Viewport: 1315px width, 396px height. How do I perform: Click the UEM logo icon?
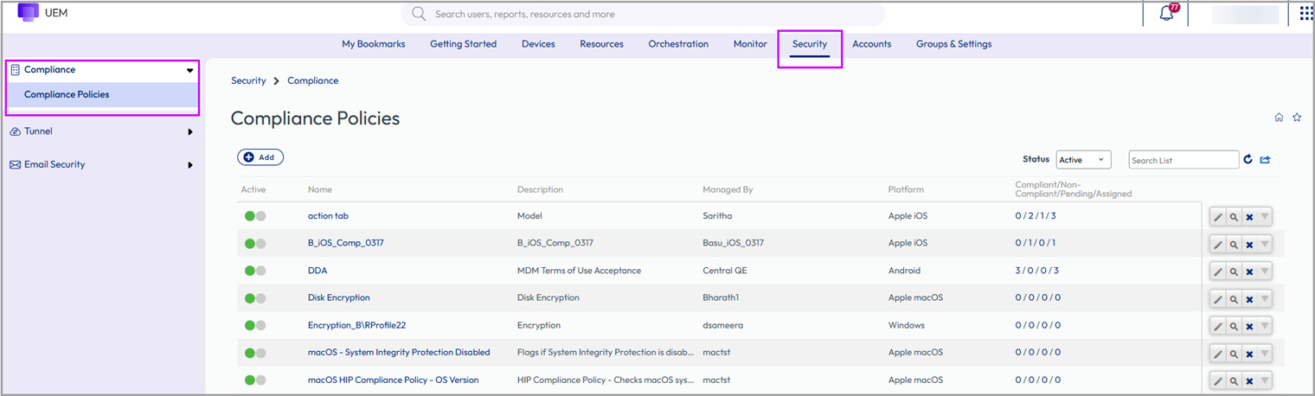tap(29, 13)
